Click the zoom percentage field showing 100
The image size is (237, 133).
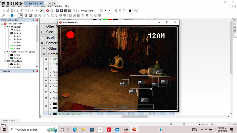[20, 15]
